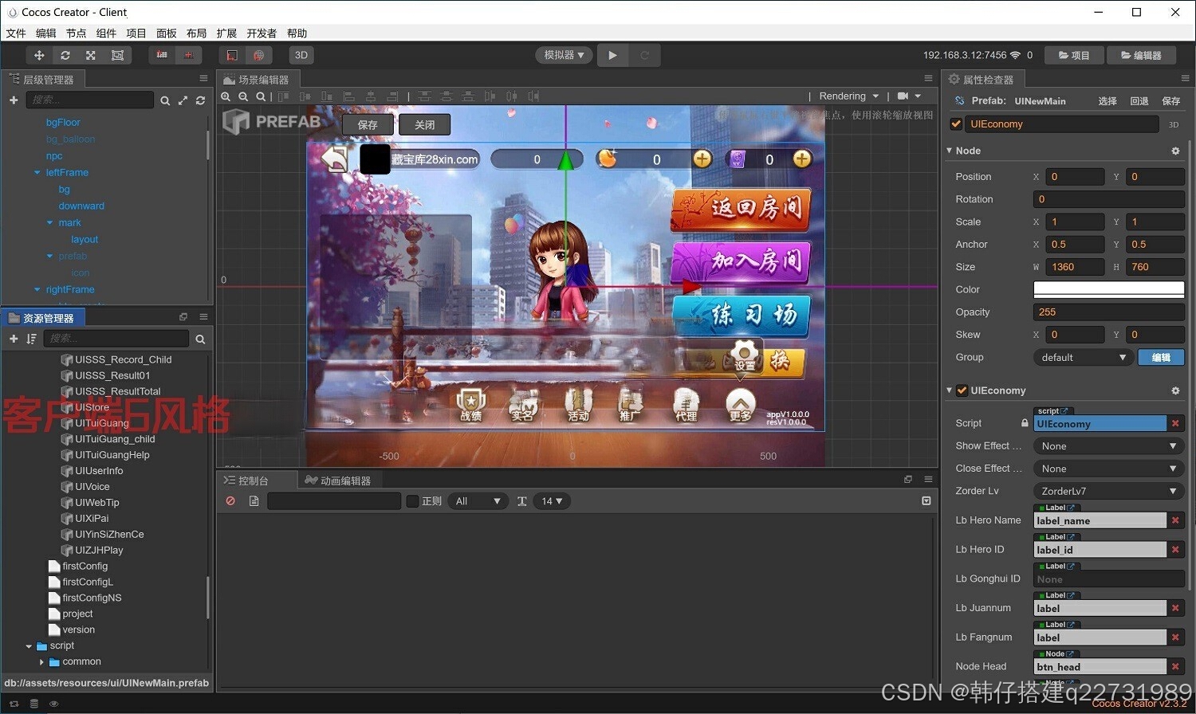Click the asset sort order icon
The image size is (1196, 714).
[x=31, y=339]
